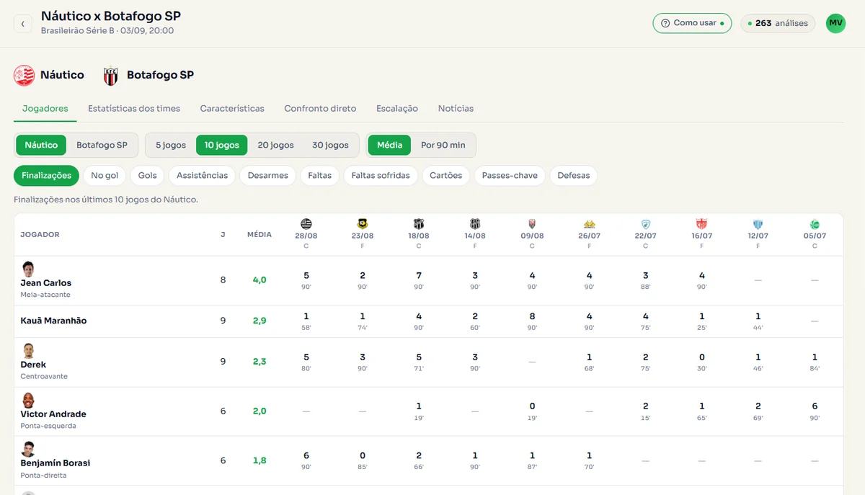Select the 20 jogos range
Viewport: 865px width, 495px height.
click(275, 145)
